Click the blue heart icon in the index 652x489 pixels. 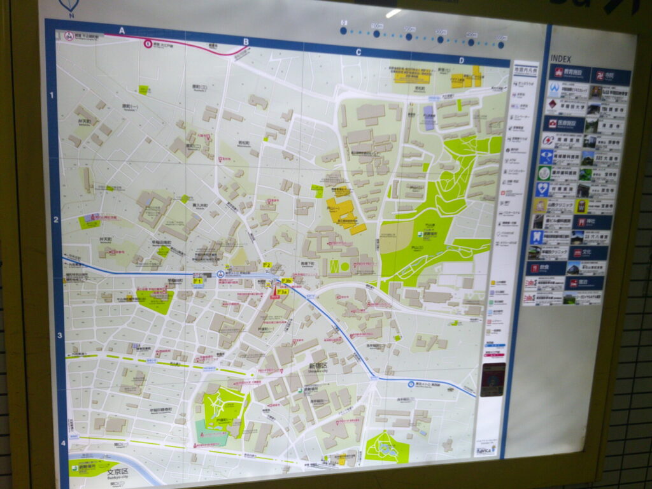click(542, 189)
